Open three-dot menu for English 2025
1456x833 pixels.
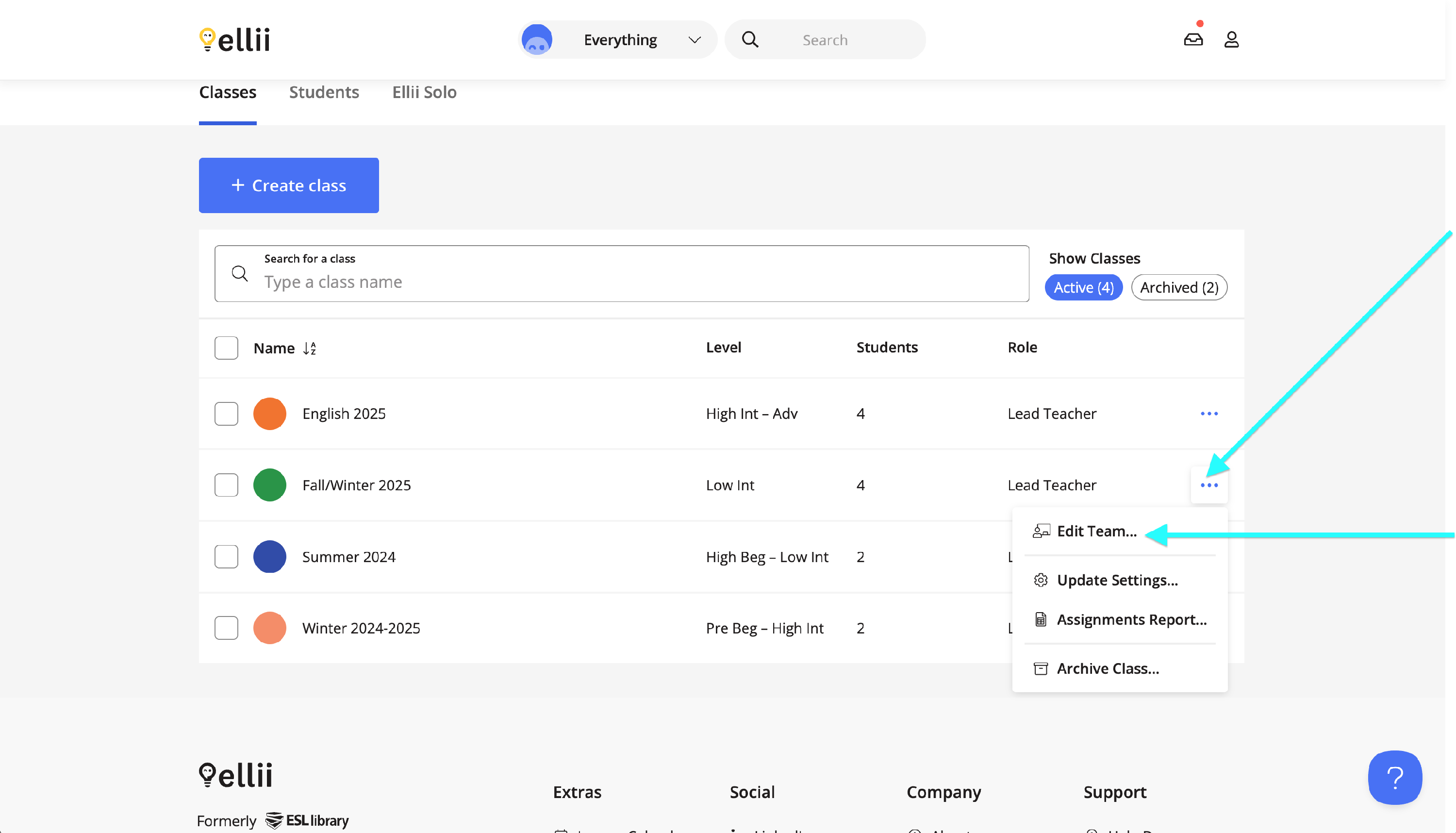1209,414
